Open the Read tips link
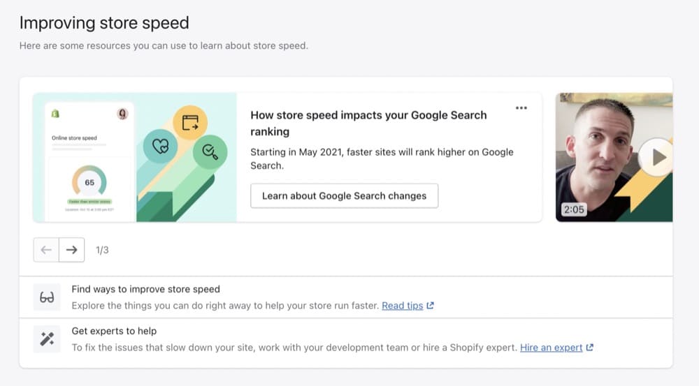Screen dimensions: 699x386 tap(402, 306)
